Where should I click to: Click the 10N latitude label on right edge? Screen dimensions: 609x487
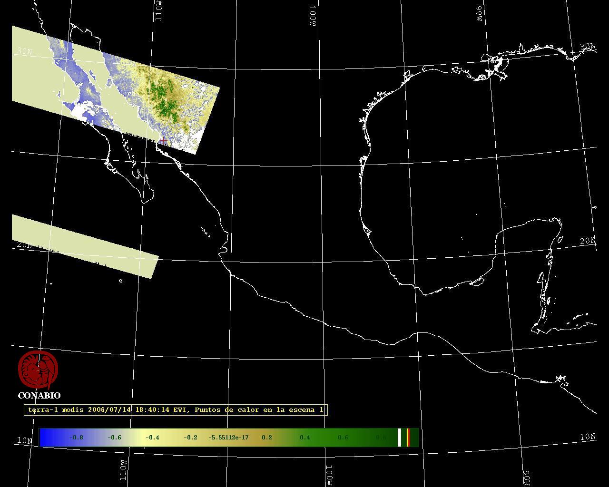(588, 437)
